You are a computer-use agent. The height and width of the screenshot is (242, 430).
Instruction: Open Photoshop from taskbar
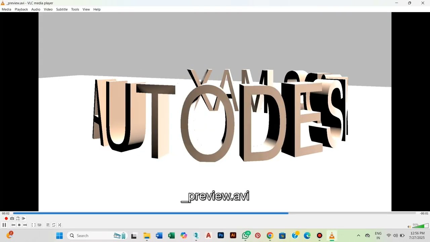tap(221, 236)
